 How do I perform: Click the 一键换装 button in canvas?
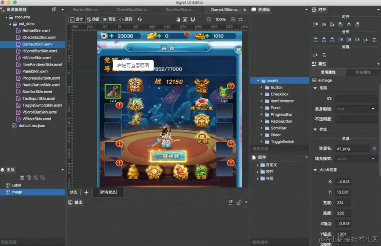168,156
